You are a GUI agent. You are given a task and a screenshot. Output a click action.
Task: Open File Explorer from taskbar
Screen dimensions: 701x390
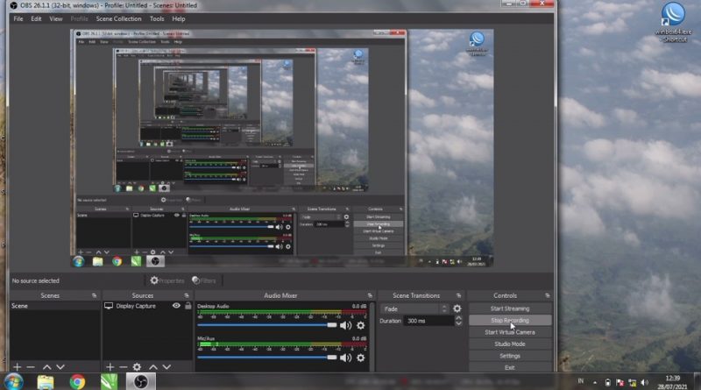click(46, 382)
